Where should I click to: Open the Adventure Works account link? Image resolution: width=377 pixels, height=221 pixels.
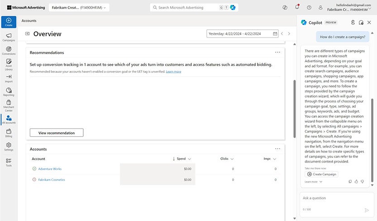click(x=50, y=169)
